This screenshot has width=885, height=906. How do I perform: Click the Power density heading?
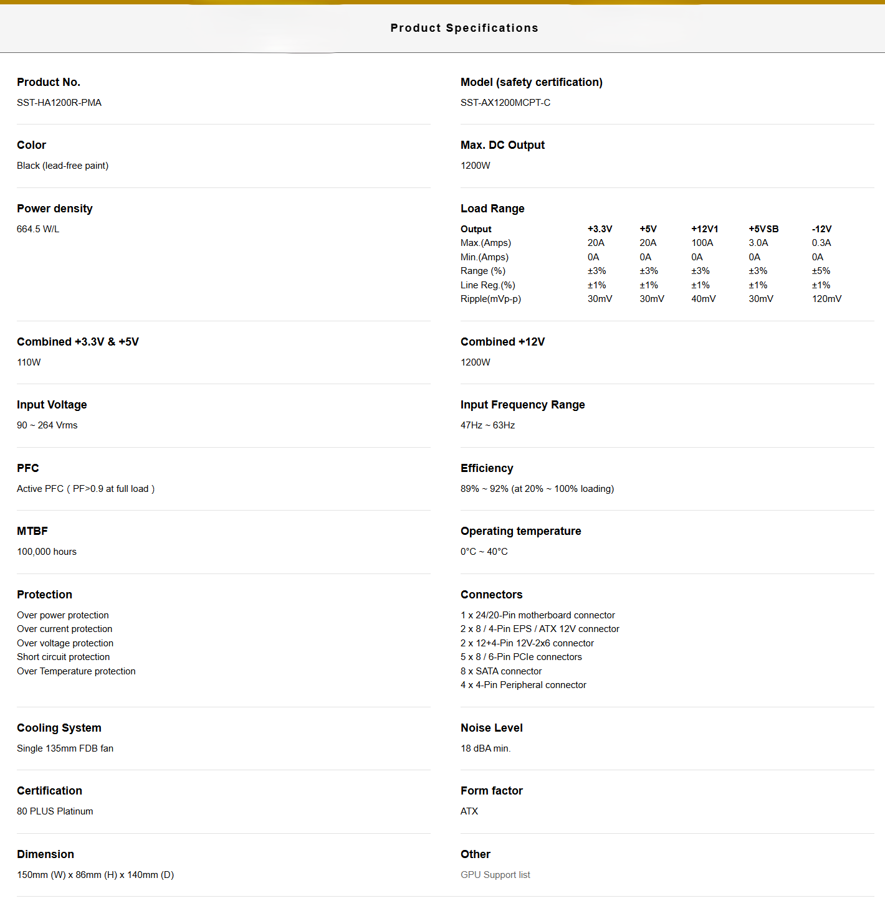(x=55, y=209)
